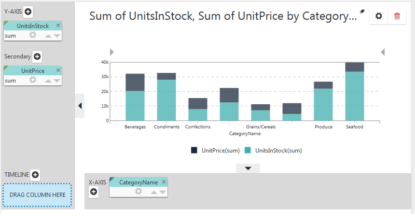The height and width of the screenshot is (223, 415).
Task: Move UnitsInStock field down
Action: [x=57, y=36]
